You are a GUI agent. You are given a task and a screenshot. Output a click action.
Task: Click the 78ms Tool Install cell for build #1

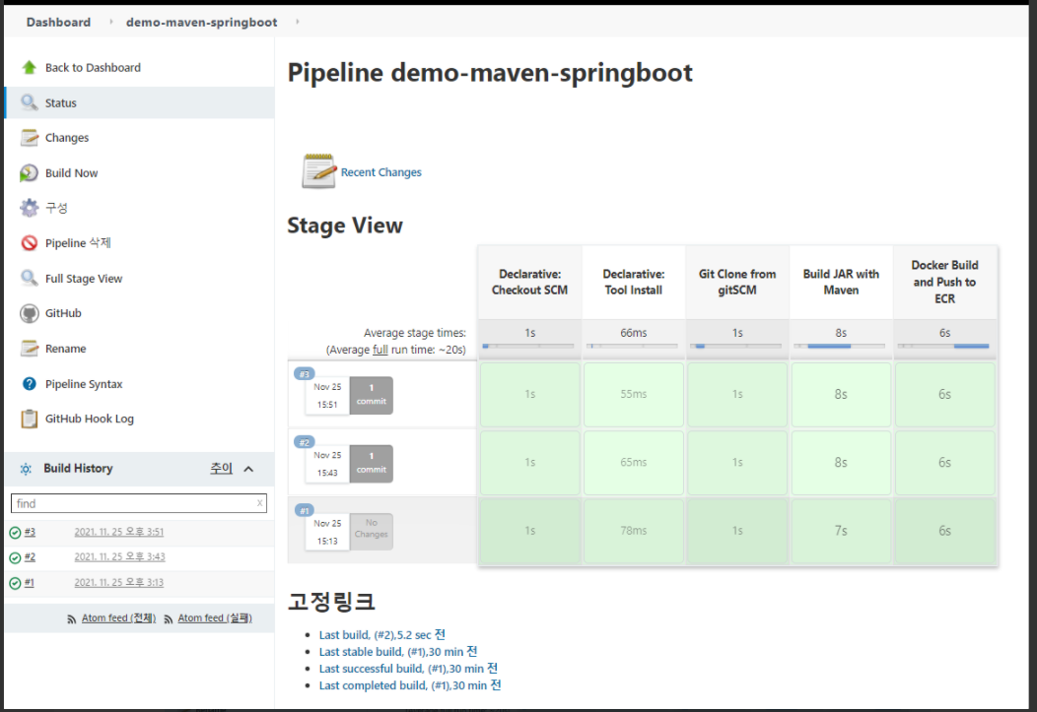[x=634, y=531]
